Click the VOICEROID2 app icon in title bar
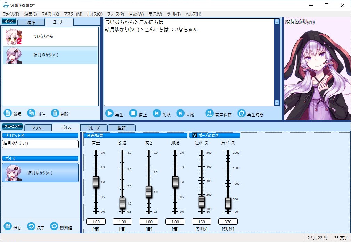Viewport: 351px width, 242px height. [6, 5]
